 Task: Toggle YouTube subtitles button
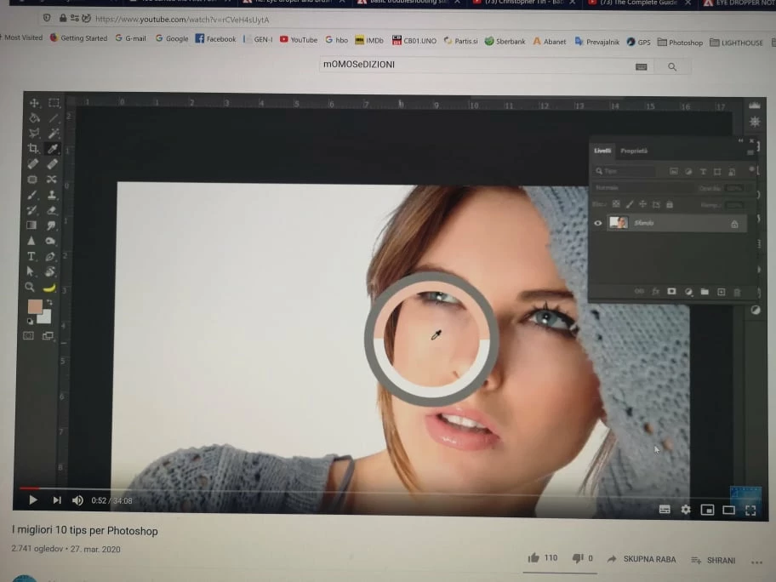click(665, 509)
